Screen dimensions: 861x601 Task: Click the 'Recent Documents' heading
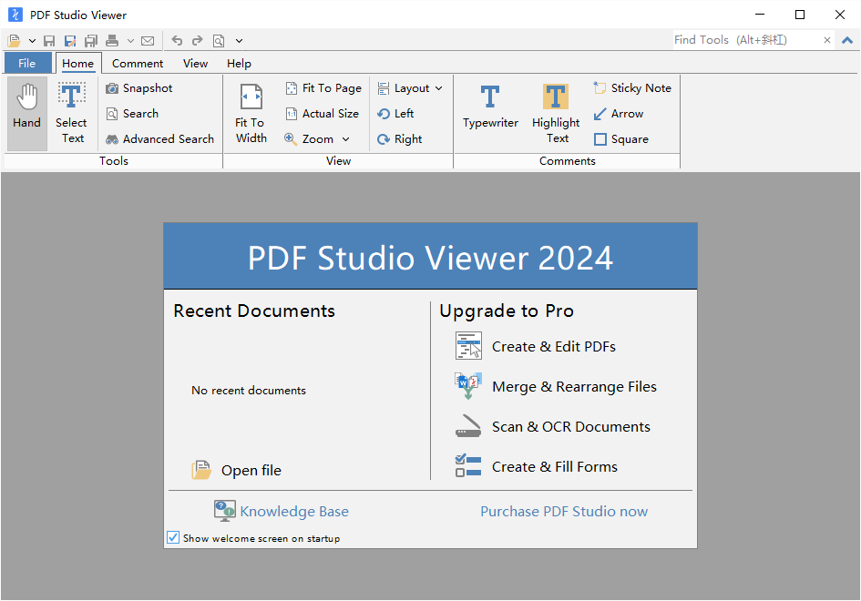254,311
